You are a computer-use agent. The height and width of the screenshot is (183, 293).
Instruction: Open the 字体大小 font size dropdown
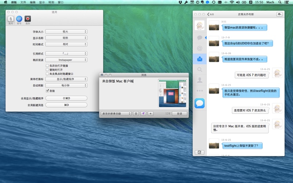coord(66,32)
